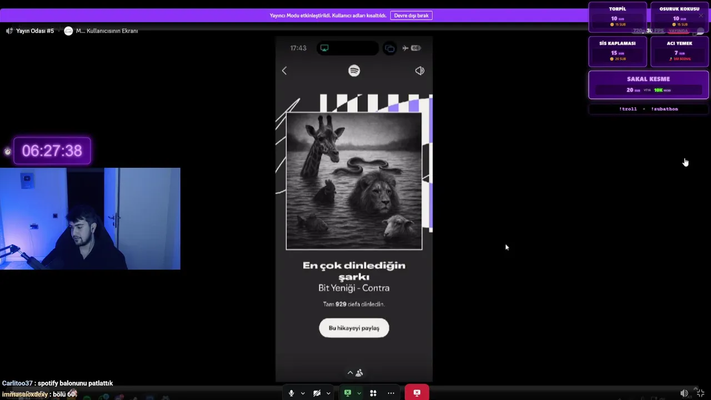
Task: Open the microphone options dropdown arrow
Action: [x=303, y=393]
